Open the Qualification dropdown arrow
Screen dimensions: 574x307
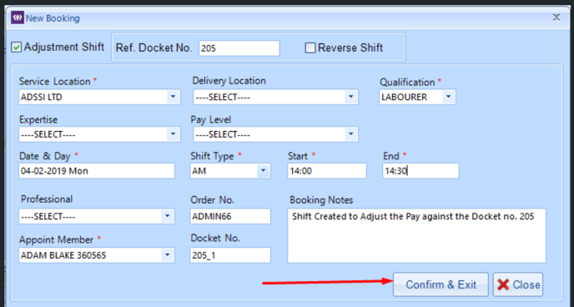(448, 97)
